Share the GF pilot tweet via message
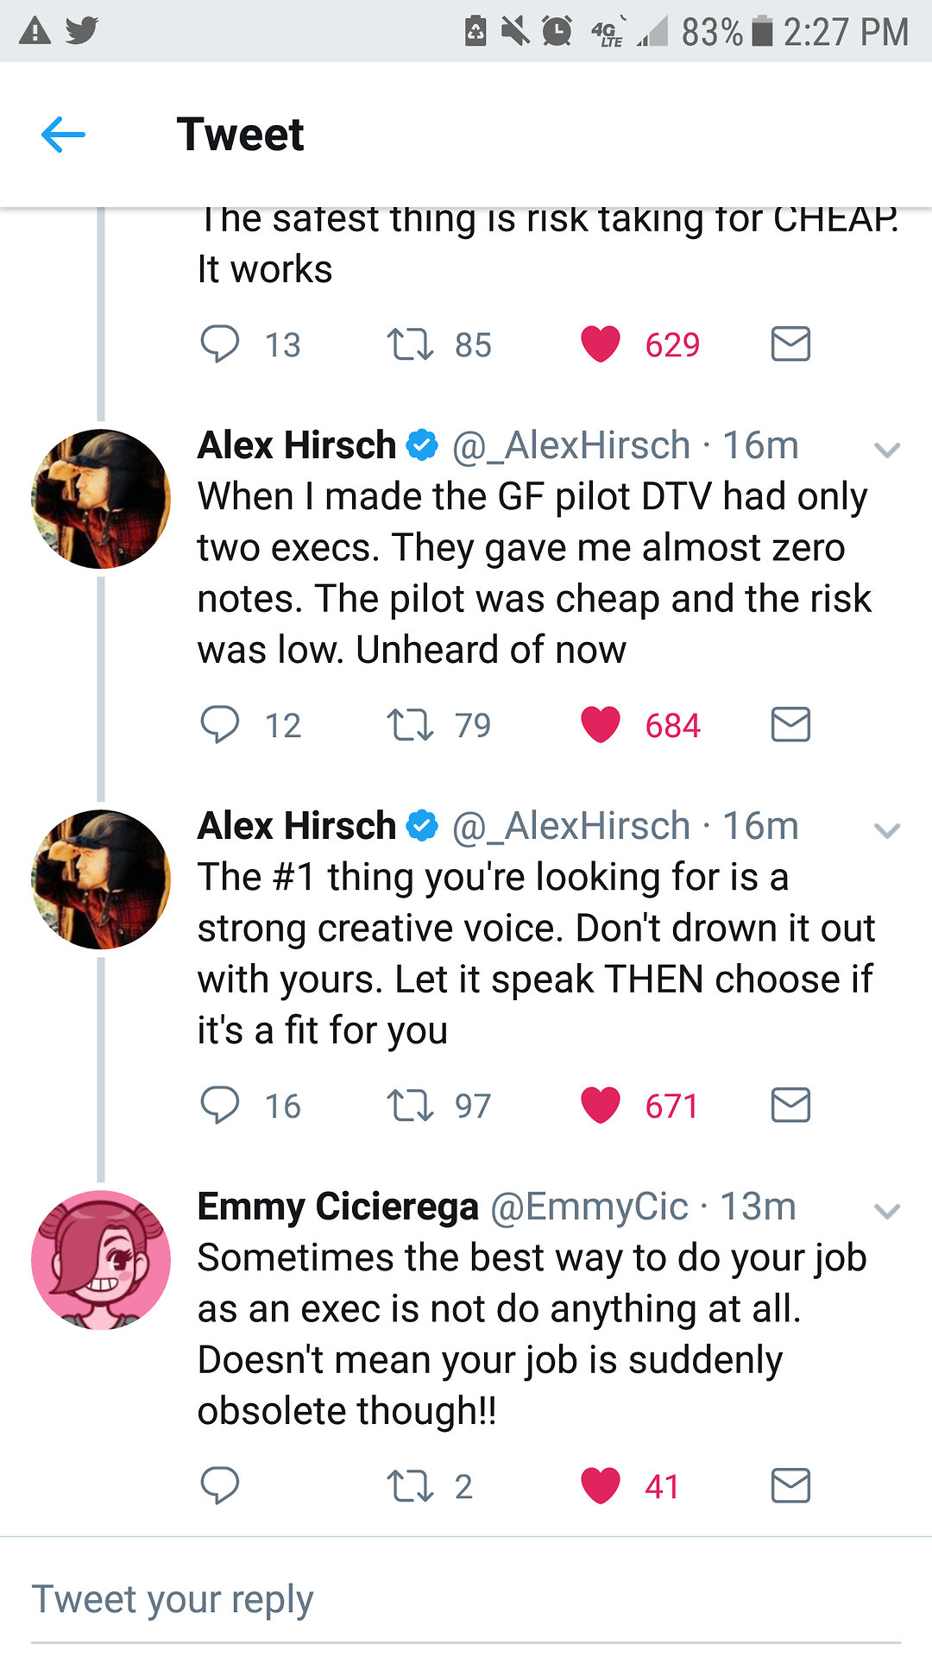Image resolution: width=932 pixels, height=1657 pixels. 790,724
